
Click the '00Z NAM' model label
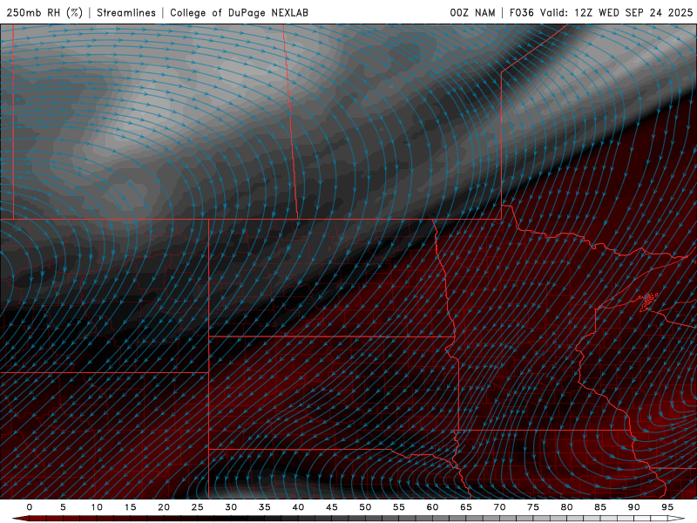click(472, 12)
